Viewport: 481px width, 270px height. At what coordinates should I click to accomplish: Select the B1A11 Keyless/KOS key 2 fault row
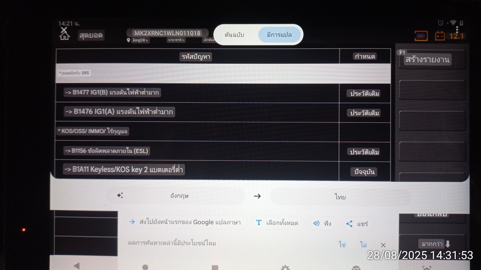click(x=223, y=170)
